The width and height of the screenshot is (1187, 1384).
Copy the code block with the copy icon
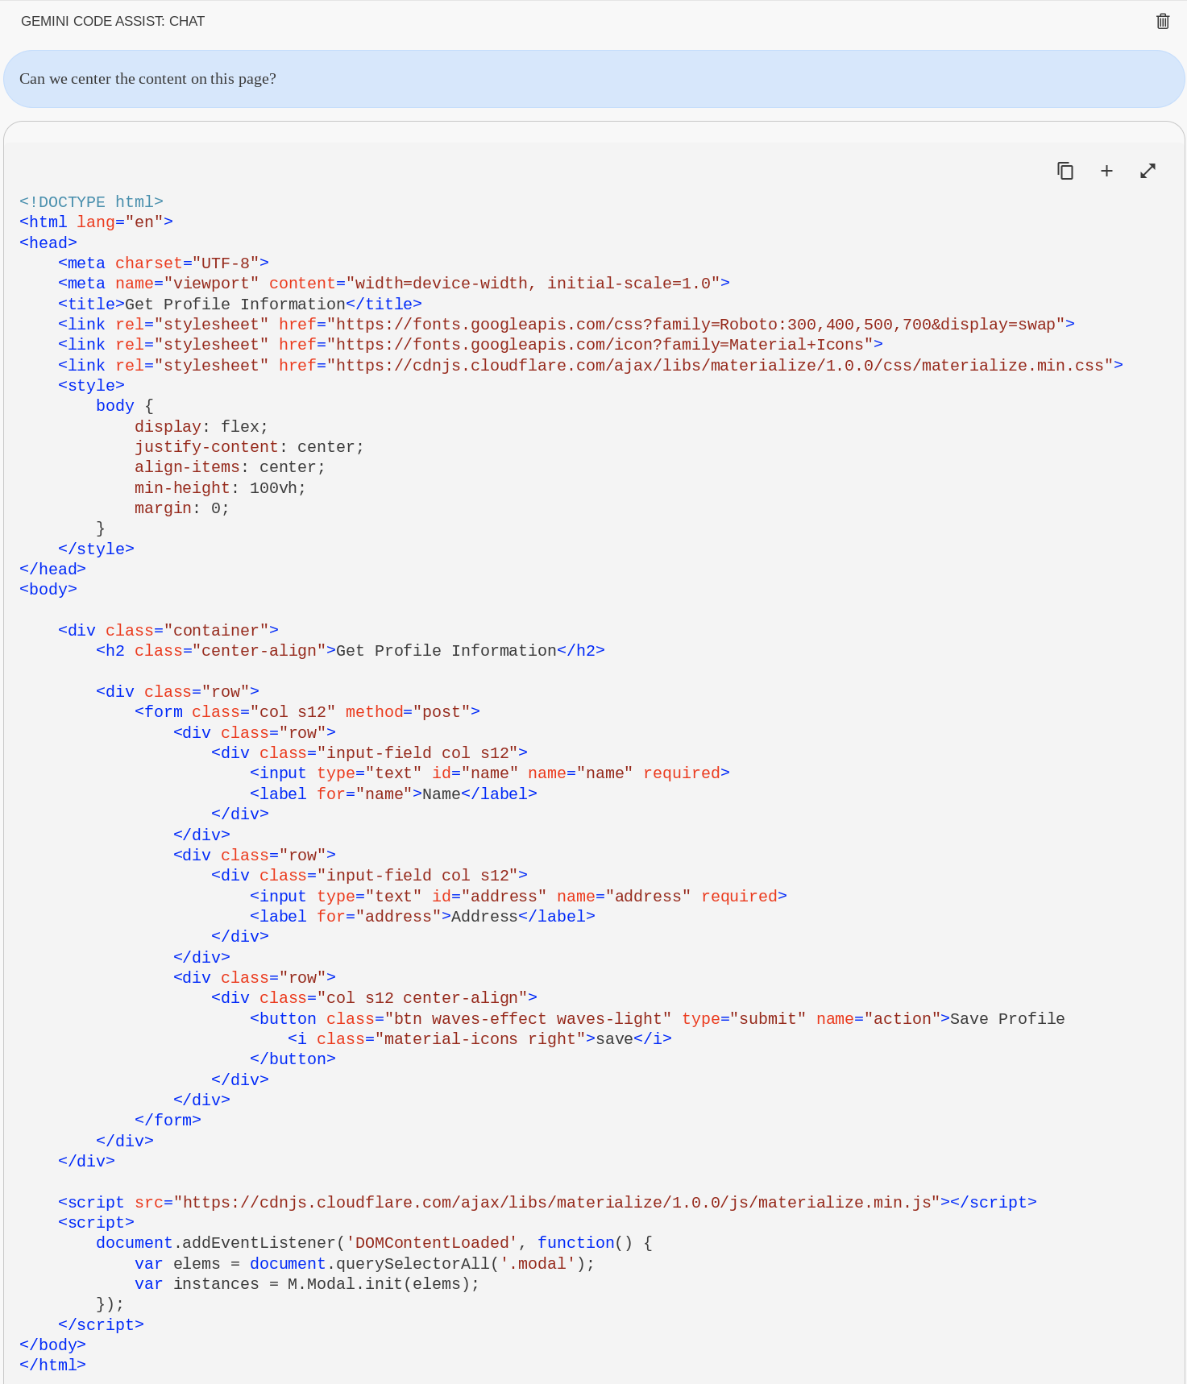[1065, 171]
